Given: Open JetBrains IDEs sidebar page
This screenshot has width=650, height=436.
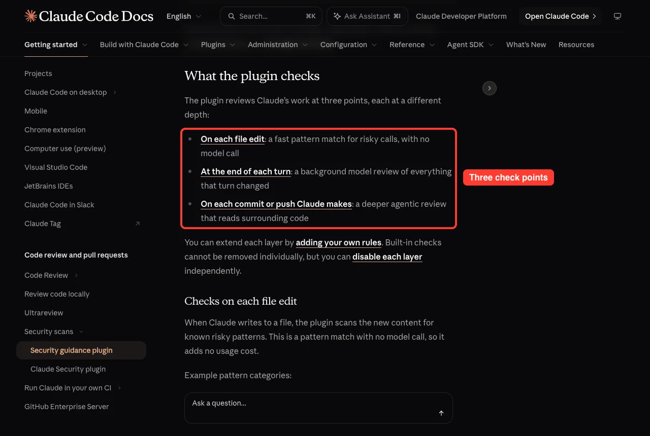Looking at the screenshot, I should pyautogui.click(x=49, y=186).
